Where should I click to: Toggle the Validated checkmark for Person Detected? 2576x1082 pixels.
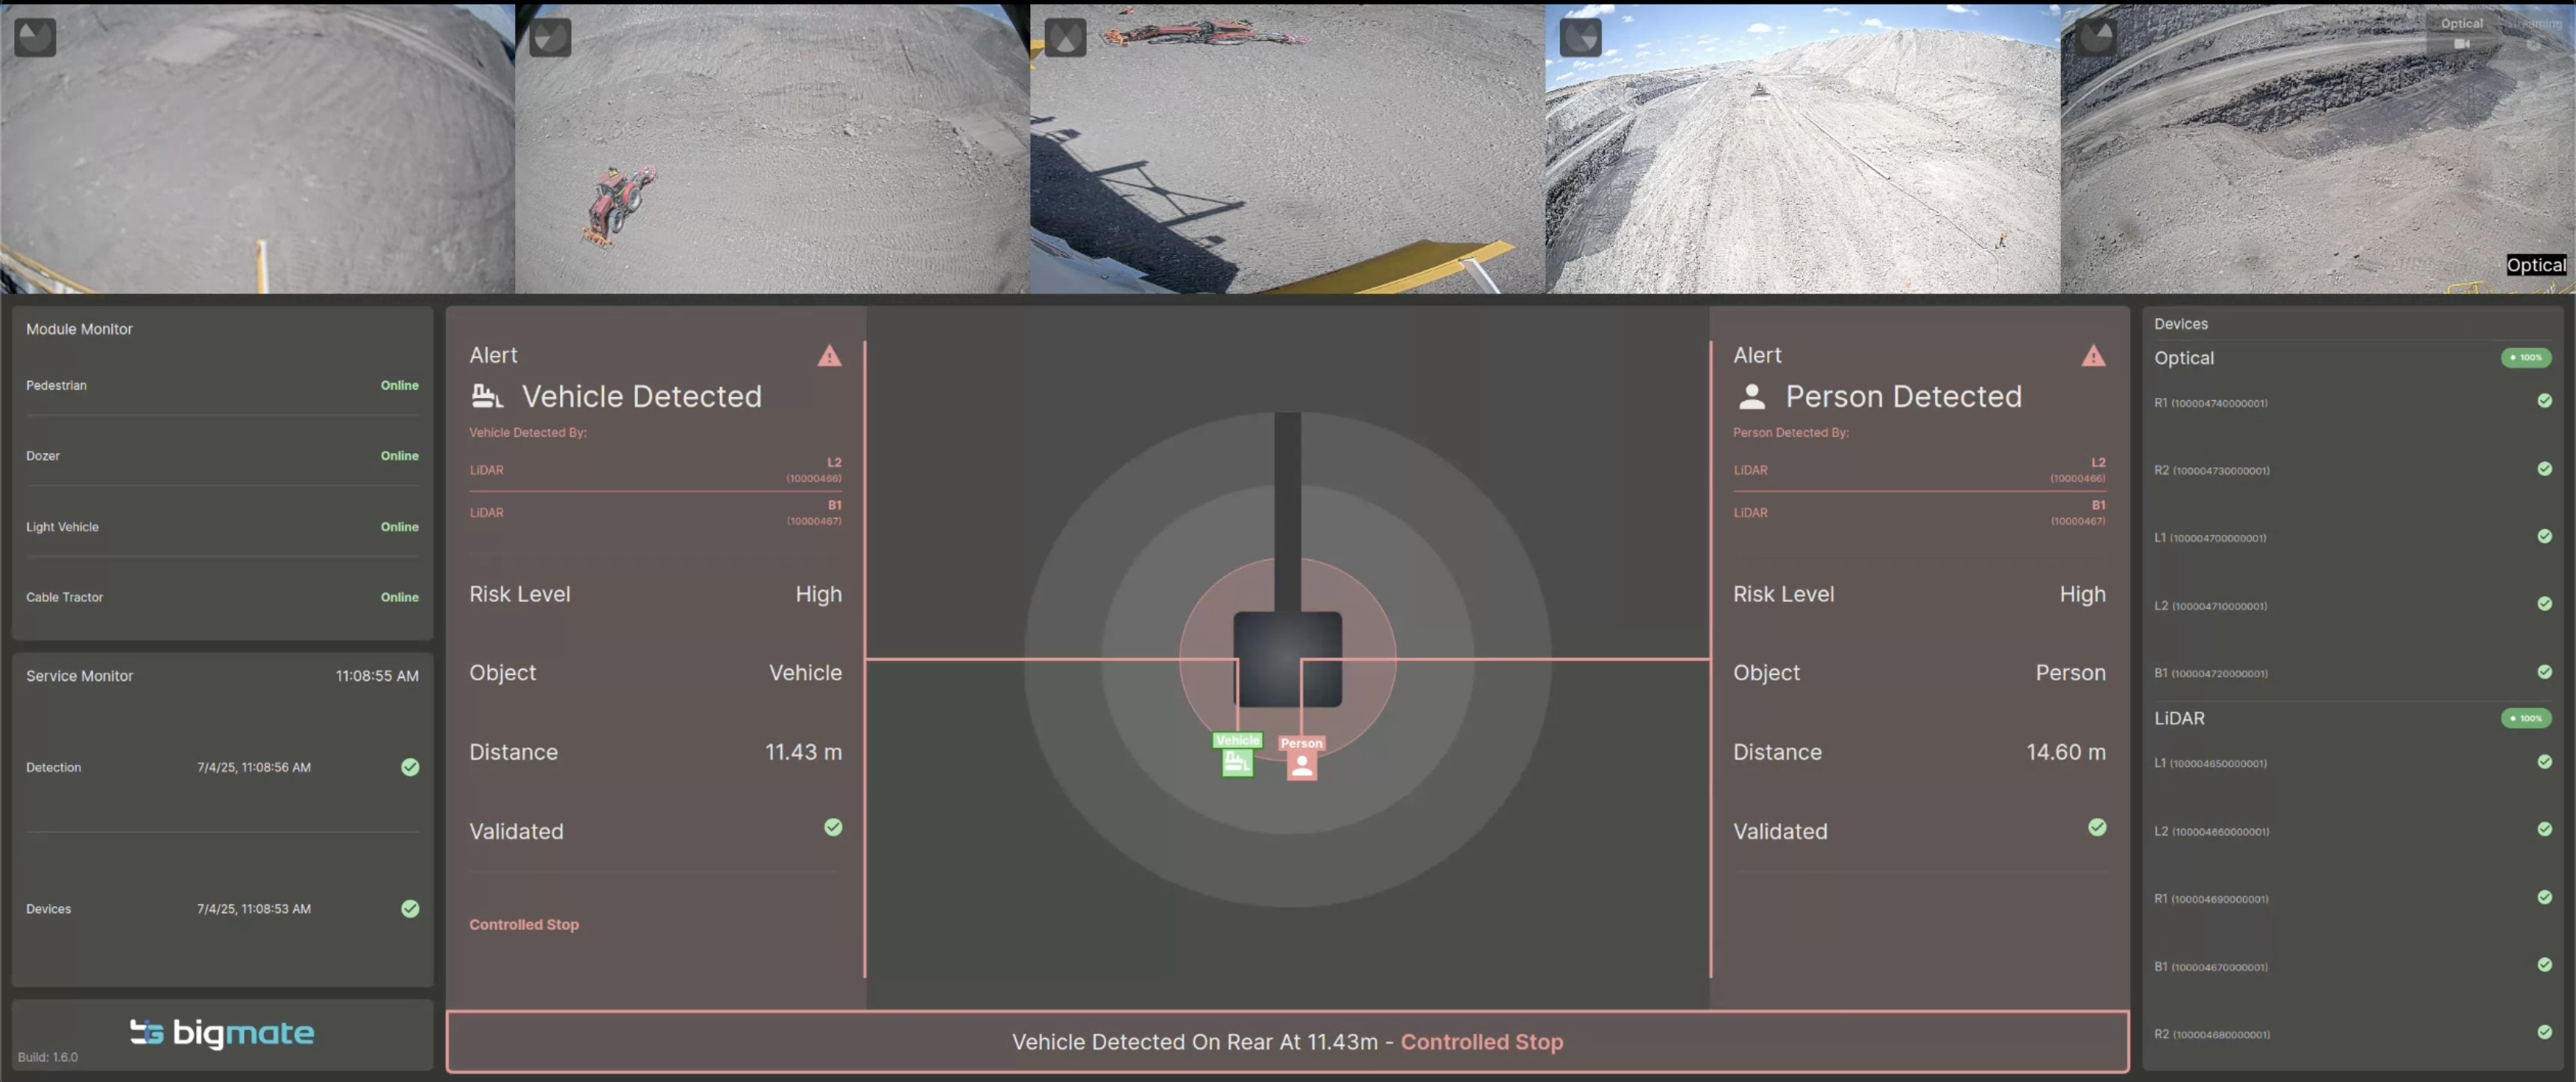click(x=2097, y=827)
